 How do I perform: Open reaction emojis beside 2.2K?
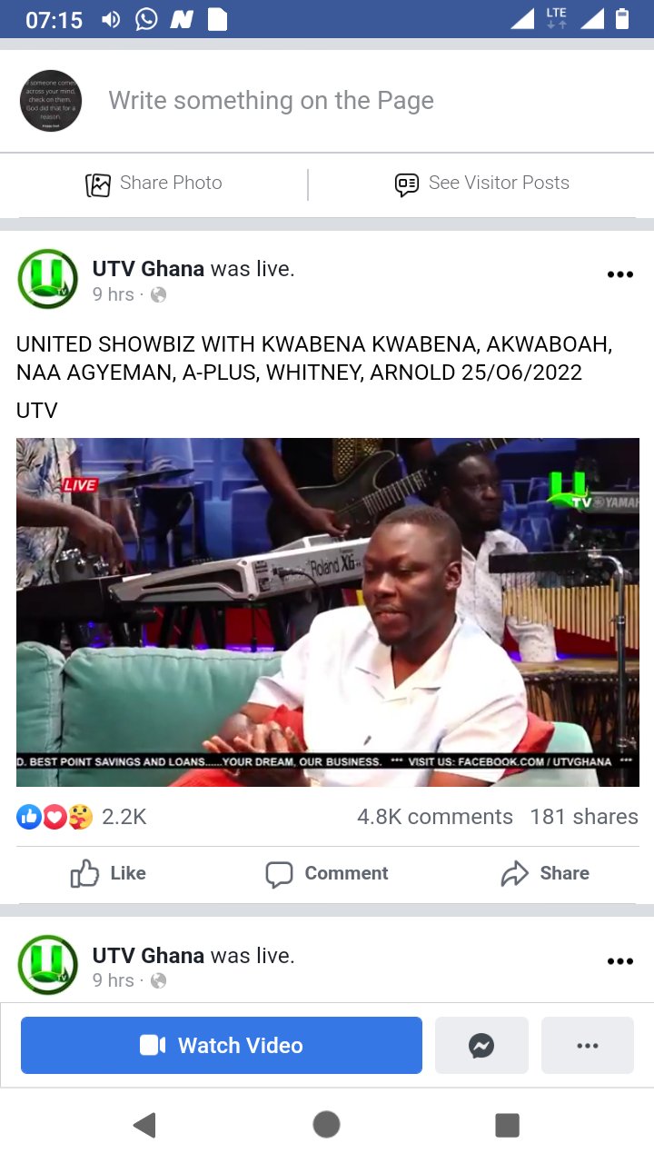(x=54, y=817)
